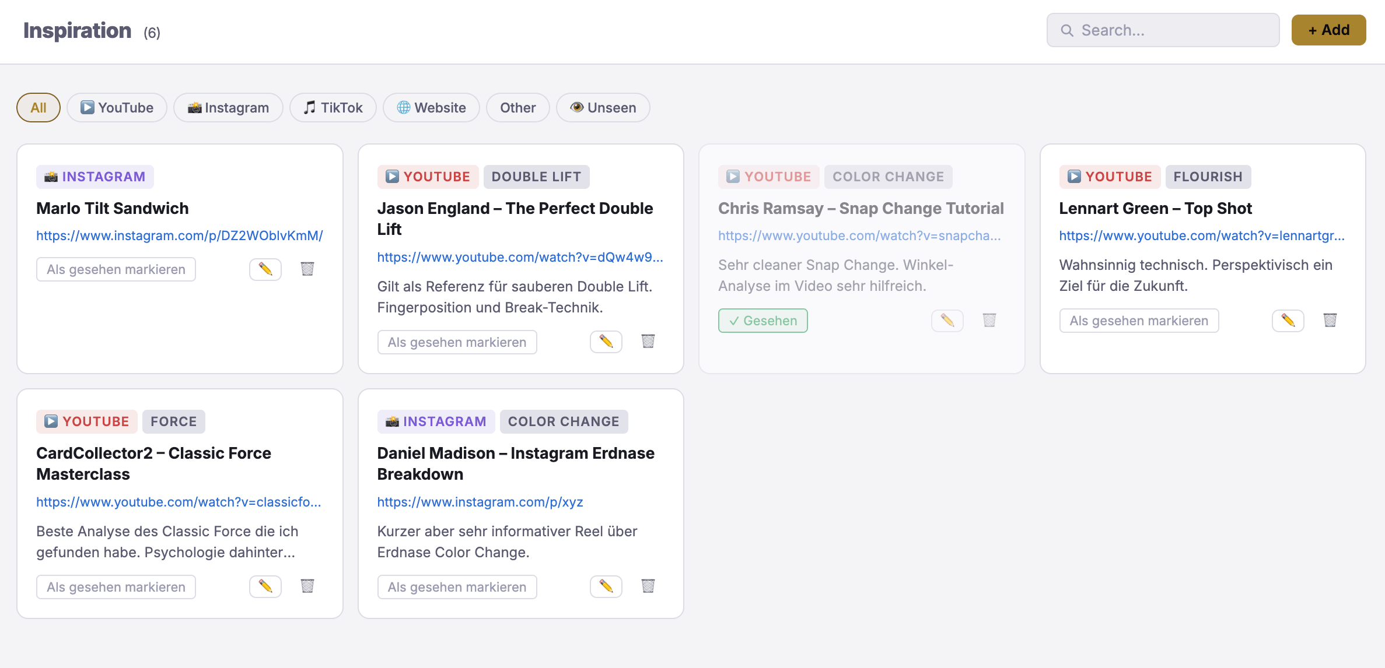Edit the Marlo Tilt Sandwich card
Screen dimensions: 1385x668
click(x=265, y=269)
